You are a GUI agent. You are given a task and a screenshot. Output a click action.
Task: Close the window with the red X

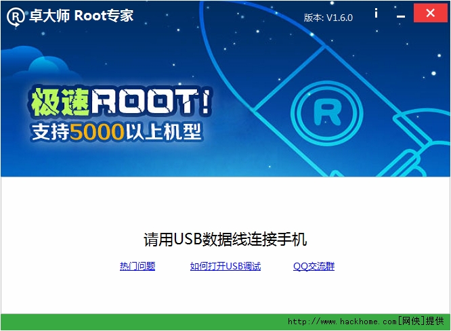pos(430,13)
